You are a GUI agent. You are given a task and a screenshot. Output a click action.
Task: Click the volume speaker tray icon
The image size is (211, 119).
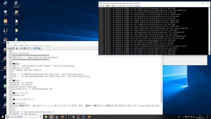(x=191, y=117)
